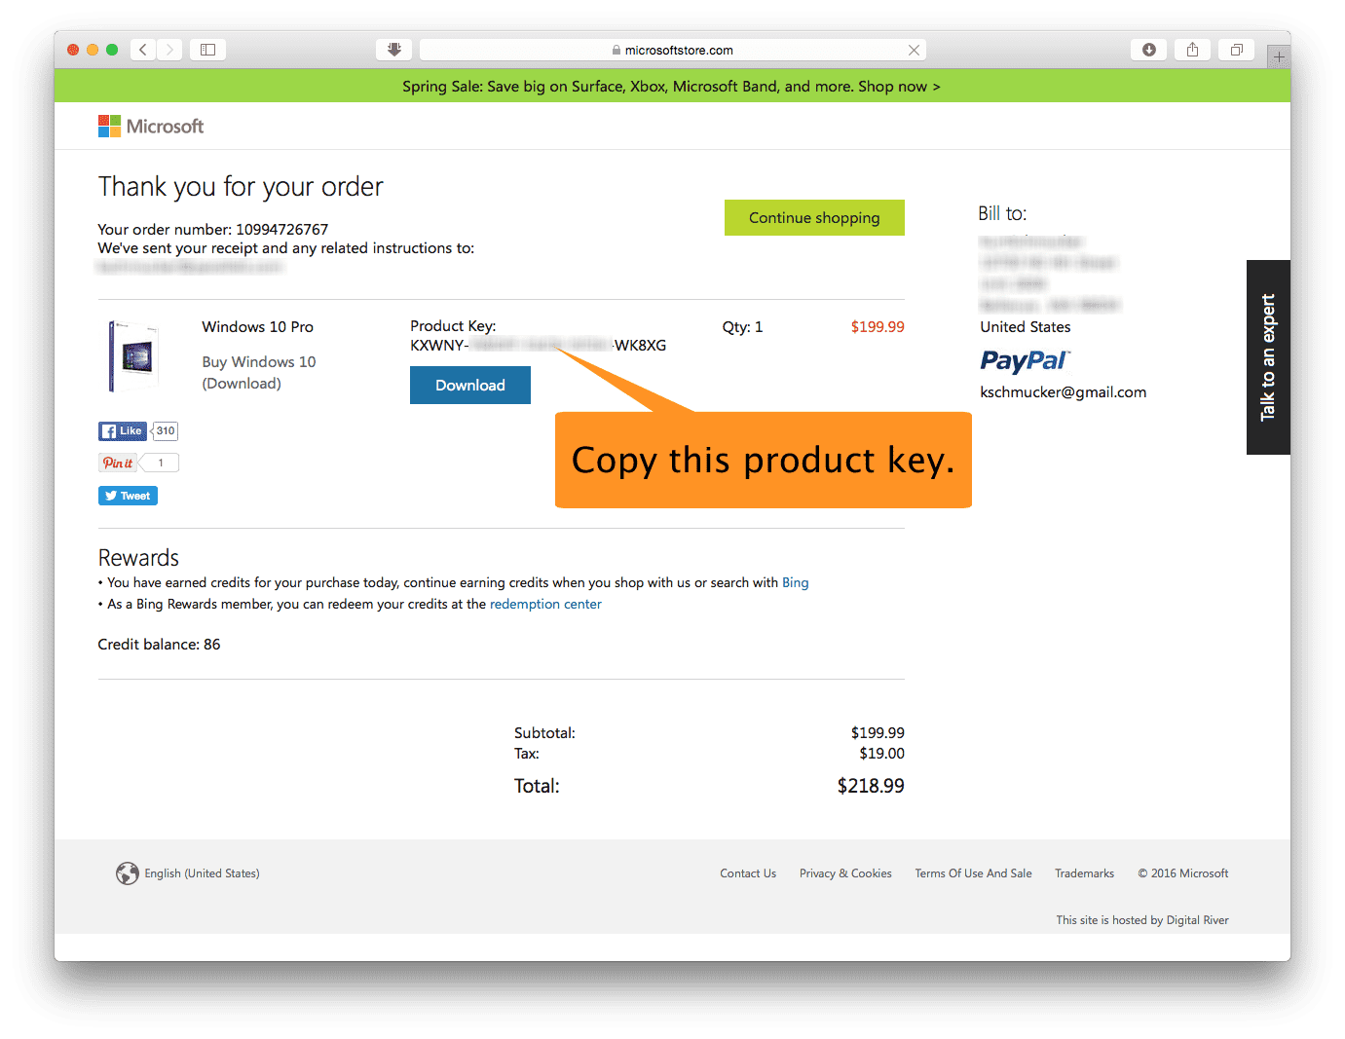
Task: Open the Windows 10 Pro product link
Action: (258, 327)
